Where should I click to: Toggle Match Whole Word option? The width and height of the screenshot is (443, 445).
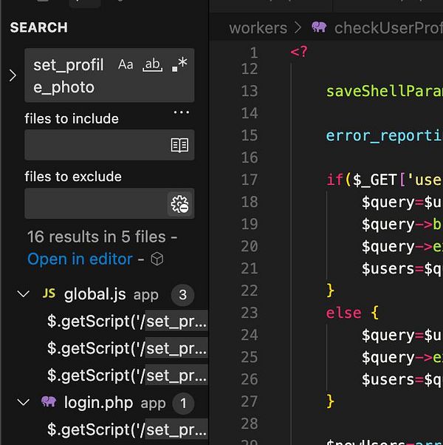[x=153, y=65]
